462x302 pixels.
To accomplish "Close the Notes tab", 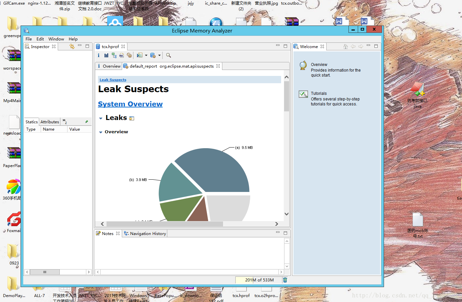I will (x=118, y=233).
